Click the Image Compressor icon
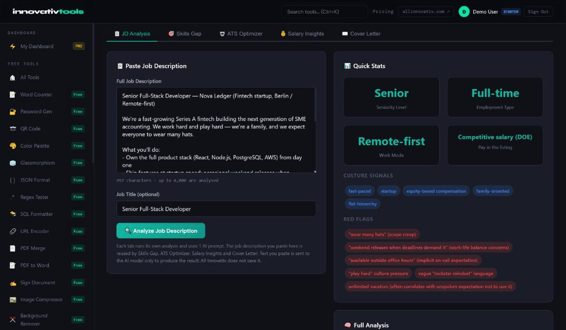This screenshot has width=566, height=330. point(13,300)
